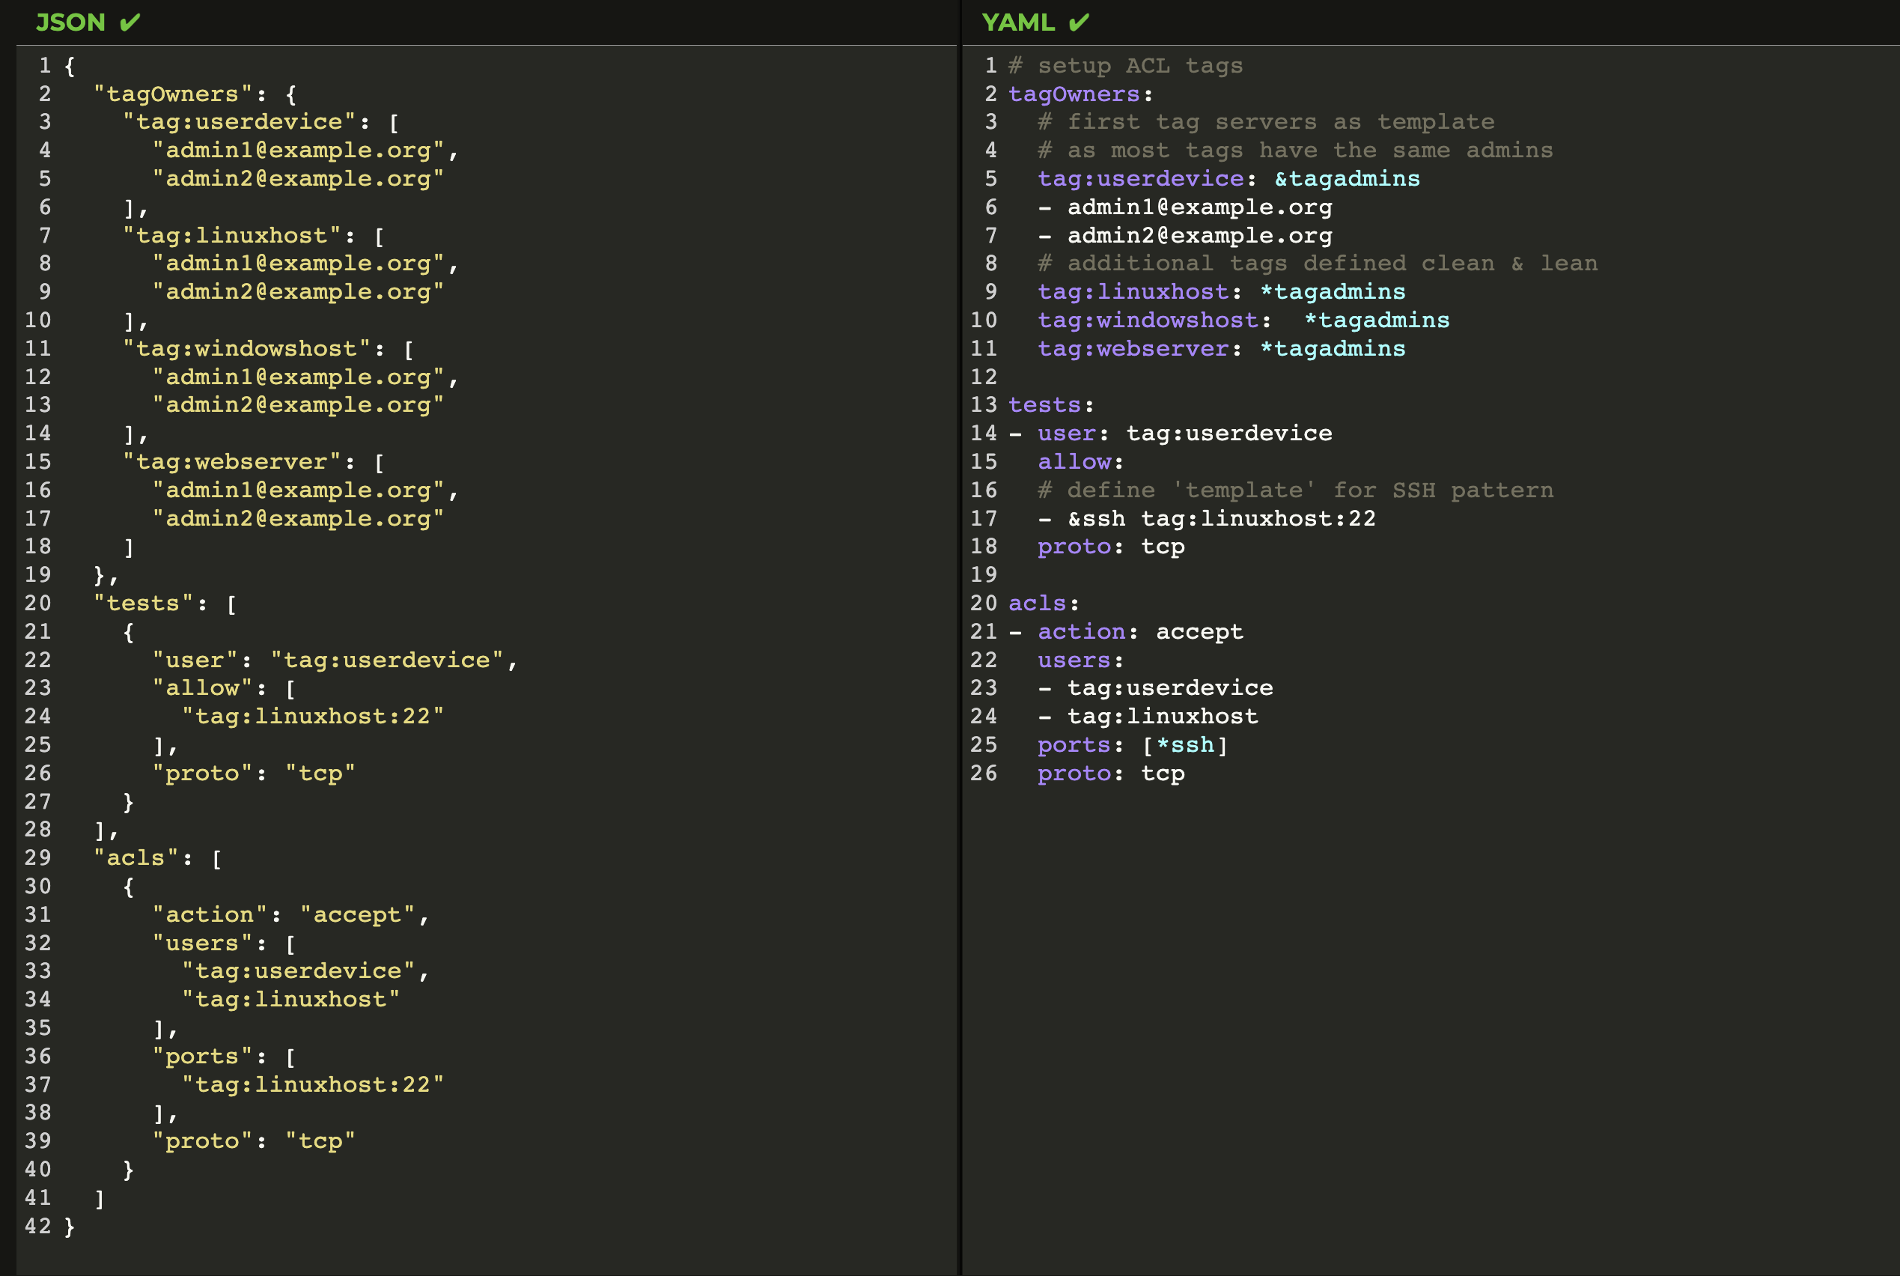Place cursor on "tag:webserver" key in JSON

pos(231,462)
